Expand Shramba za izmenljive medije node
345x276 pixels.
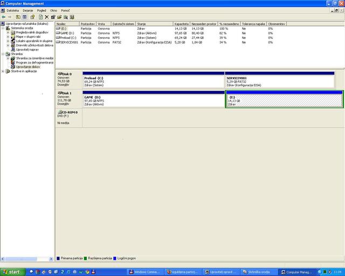tap(8, 58)
